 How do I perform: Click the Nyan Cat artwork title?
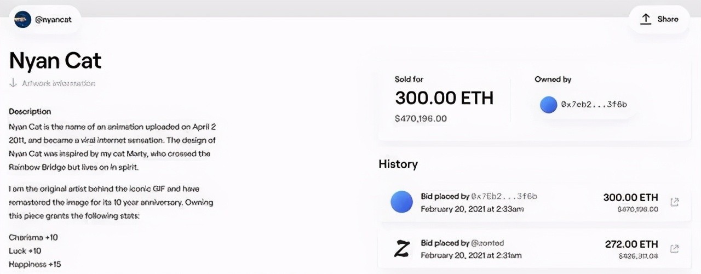click(x=55, y=60)
